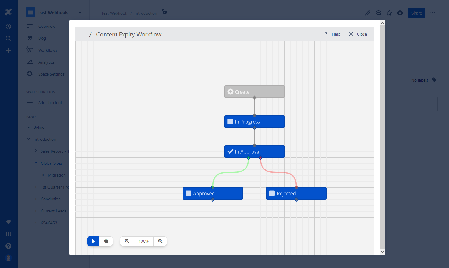Click the Share button
The image size is (449, 268).
click(x=416, y=13)
